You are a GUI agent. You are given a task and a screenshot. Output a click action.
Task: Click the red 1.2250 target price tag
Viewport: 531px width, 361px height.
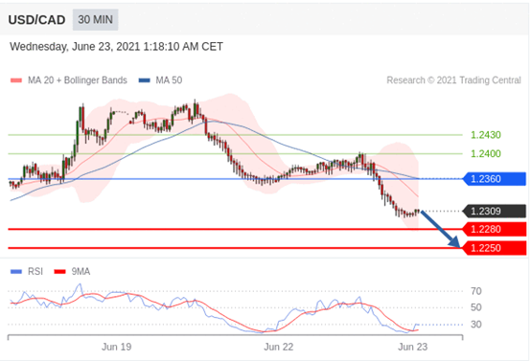click(x=495, y=248)
